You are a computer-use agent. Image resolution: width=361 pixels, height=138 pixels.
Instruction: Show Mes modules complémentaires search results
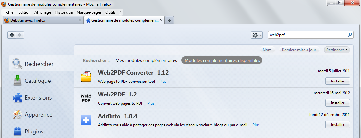tap(146, 61)
